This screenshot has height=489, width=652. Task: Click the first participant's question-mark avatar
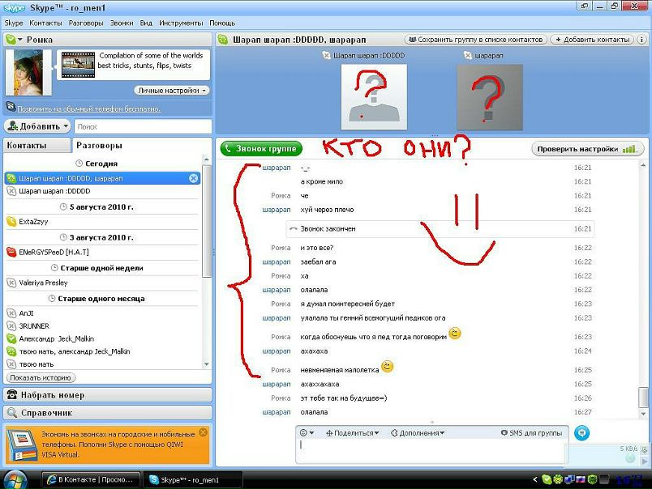(373, 96)
